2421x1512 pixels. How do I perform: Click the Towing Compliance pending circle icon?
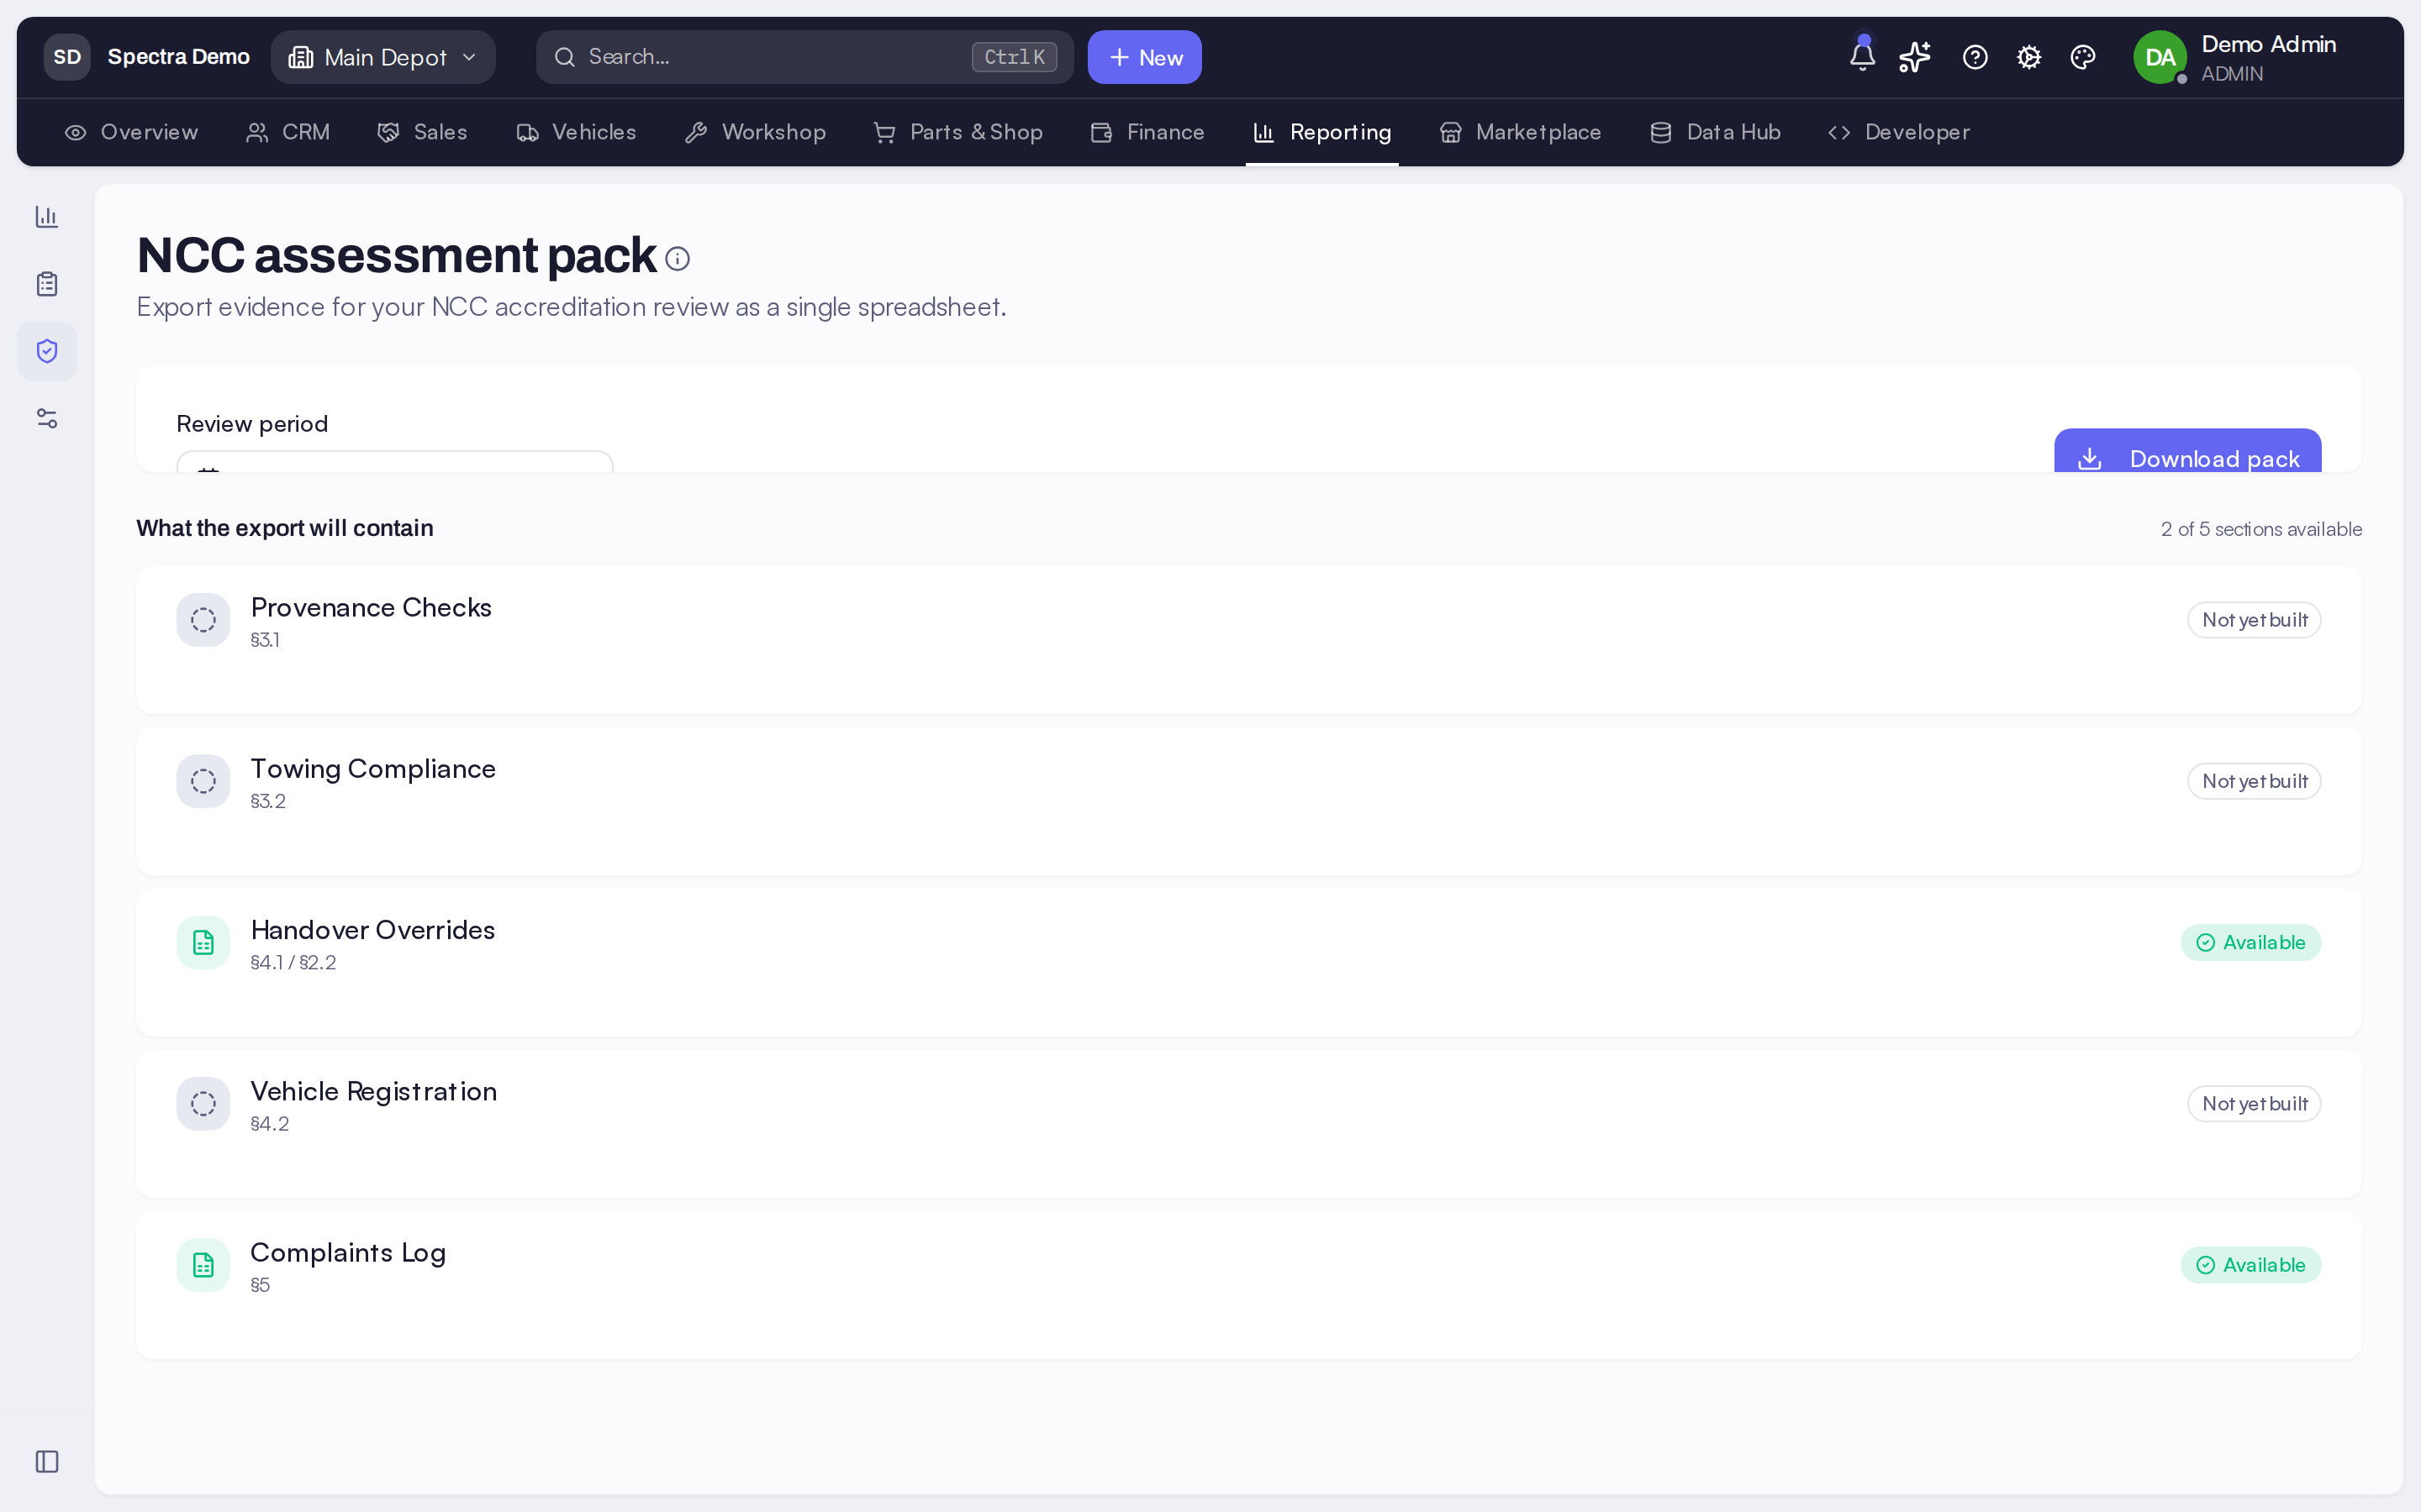(x=203, y=781)
